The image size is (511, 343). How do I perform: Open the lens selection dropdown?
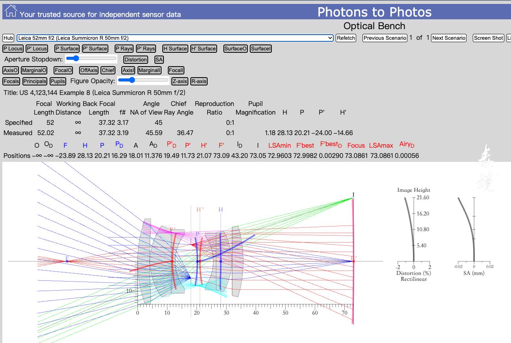175,38
